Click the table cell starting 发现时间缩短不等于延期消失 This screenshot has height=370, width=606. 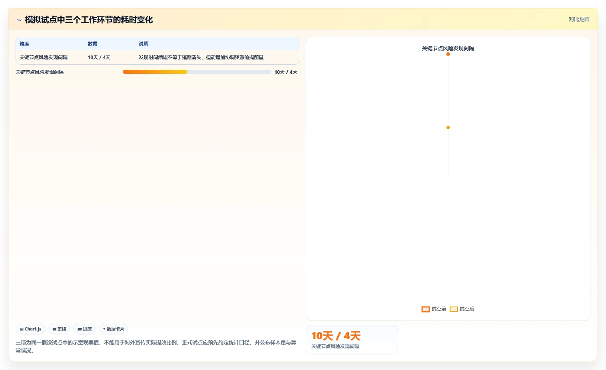pos(201,57)
